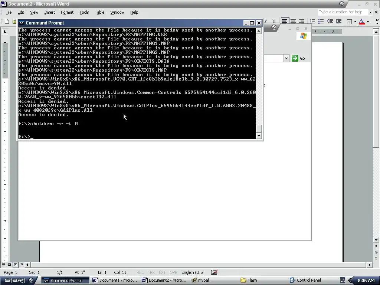Toggle REC macro recording in status bar
Screen dimensions: 380x285
coord(140,272)
